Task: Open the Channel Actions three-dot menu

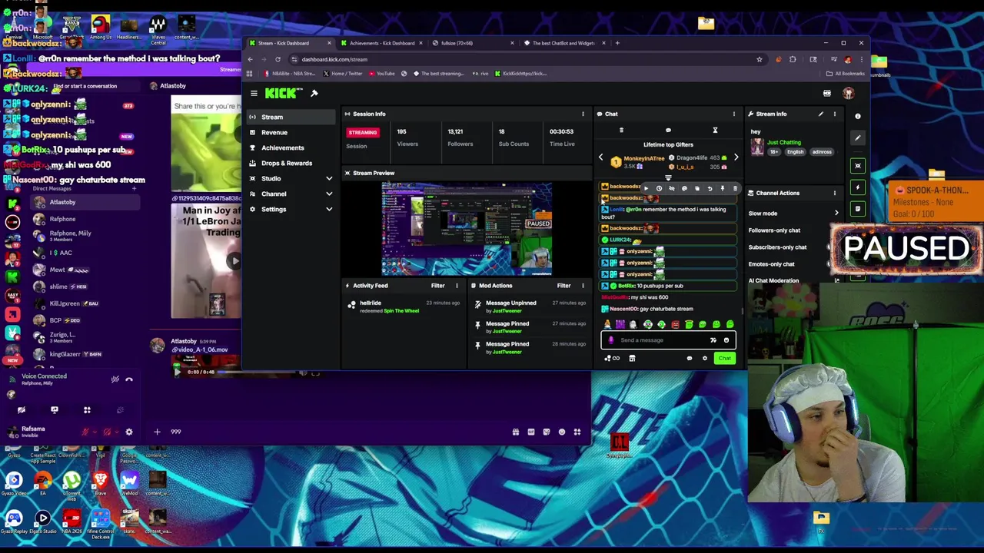Action: click(834, 193)
